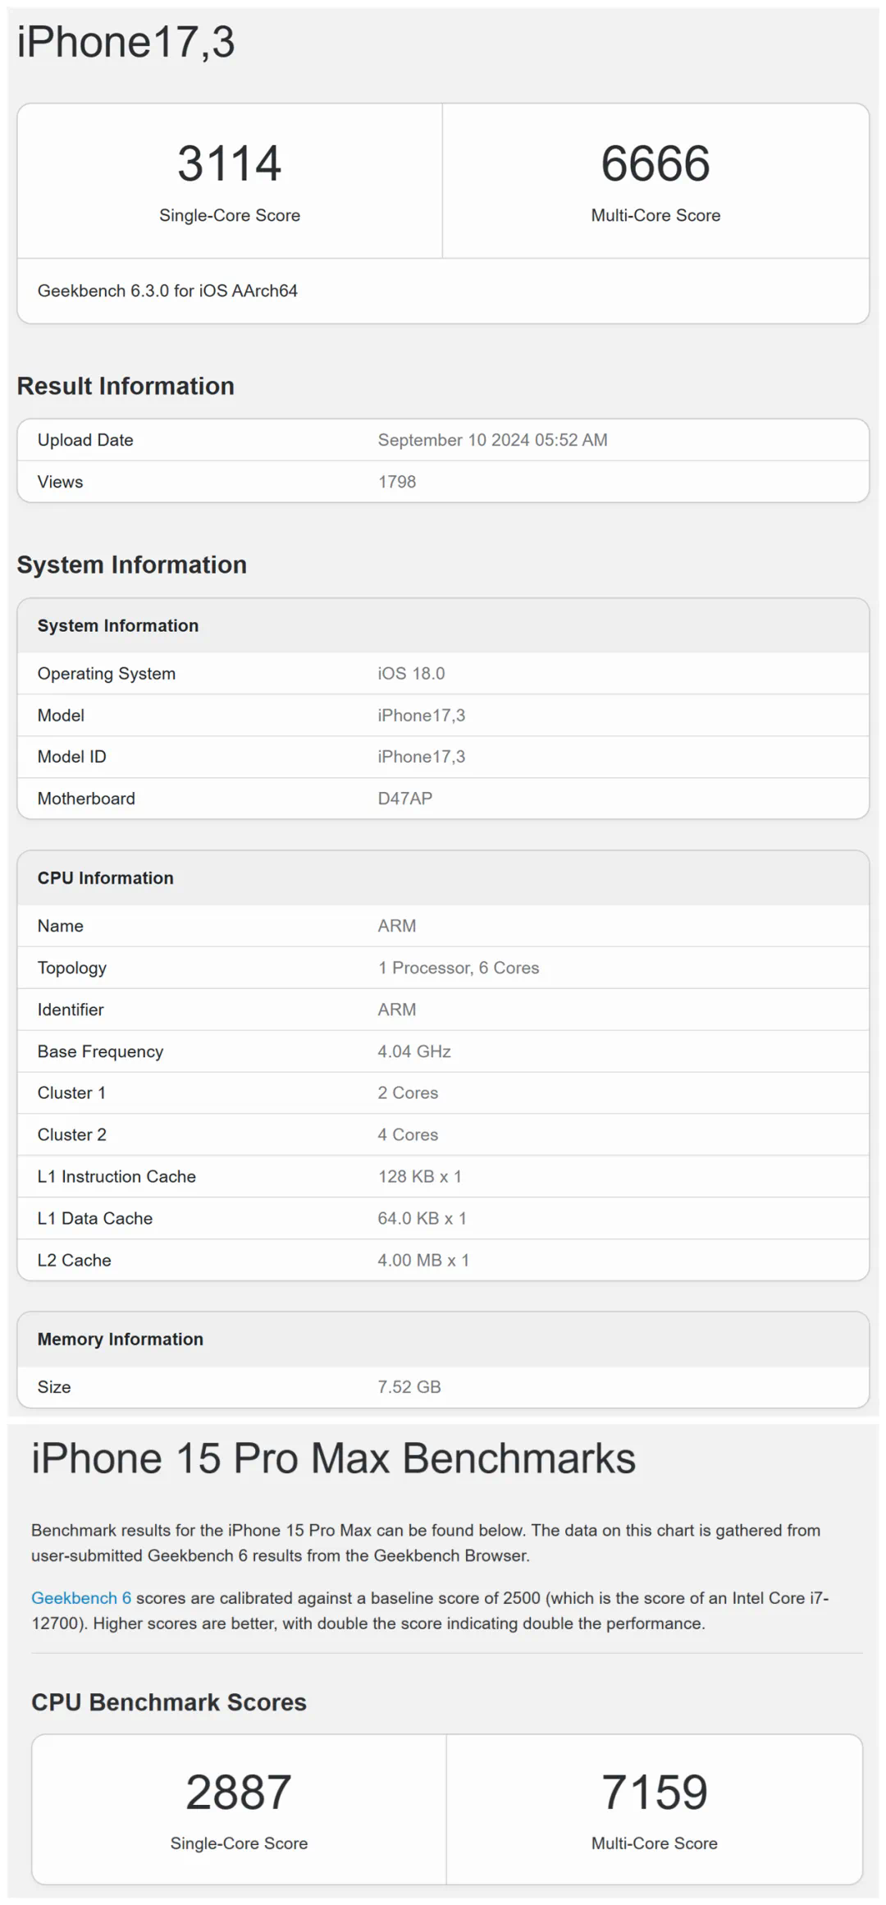Click the Memory Size value 7.52 GB
The height and width of the screenshot is (1905, 886).
(409, 1386)
